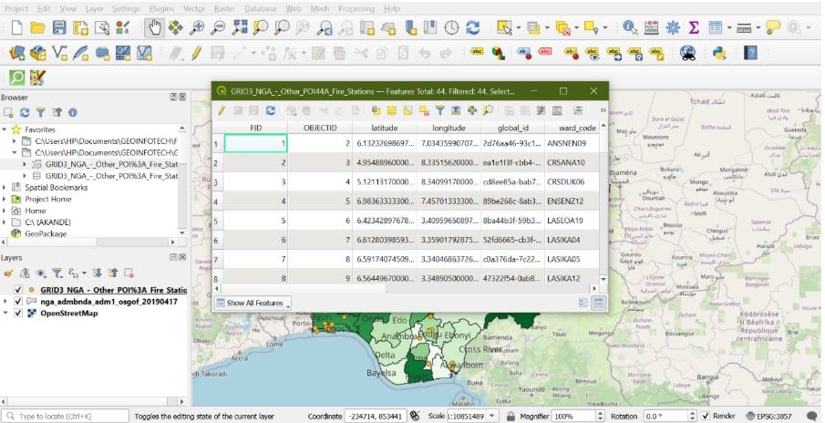Open the Show All Features dropdown
This screenshot has height=423, width=825.
[x=253, y=303]
